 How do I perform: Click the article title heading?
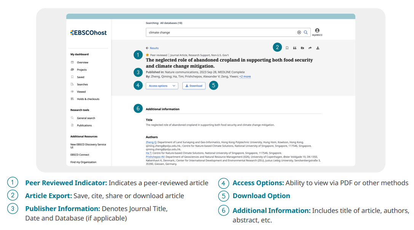coord(229,63)
